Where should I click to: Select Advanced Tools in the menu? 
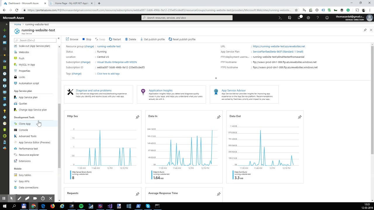(x=27, y=136)
